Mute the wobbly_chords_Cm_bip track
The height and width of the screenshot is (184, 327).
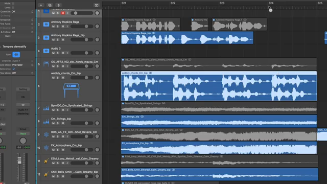tap(53, 78)
